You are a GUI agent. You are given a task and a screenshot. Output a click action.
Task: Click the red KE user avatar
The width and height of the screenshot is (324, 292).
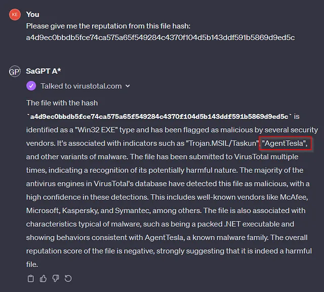[15, 15]
